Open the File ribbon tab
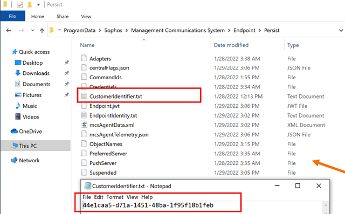 pos(12,16)
